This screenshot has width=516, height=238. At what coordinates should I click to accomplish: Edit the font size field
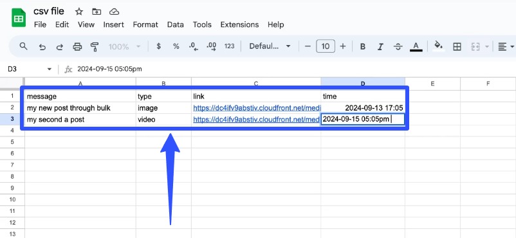326,46
